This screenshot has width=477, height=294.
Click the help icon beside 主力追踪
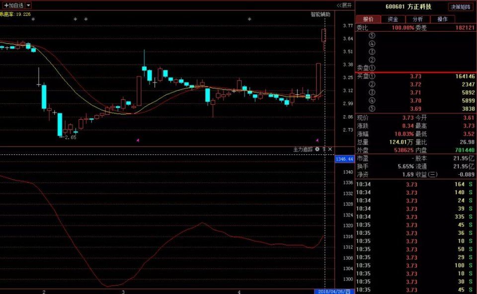324,149
